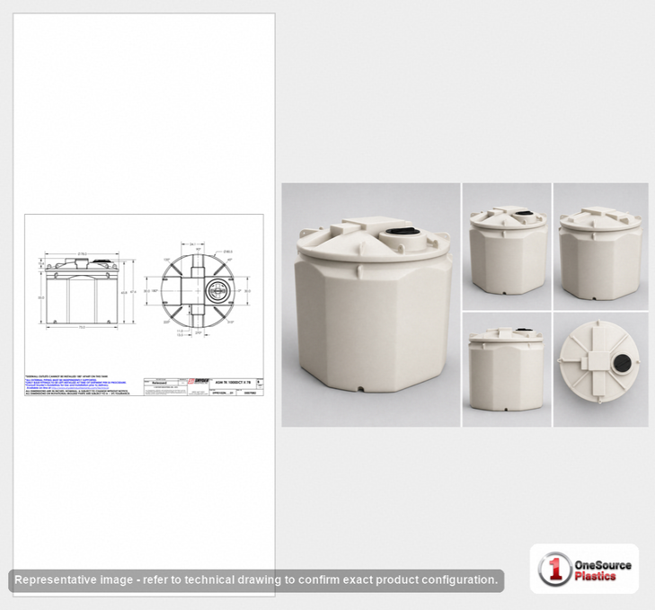The height and width of the screenshot is (610, 655).
Task: Click the side elevation drawing of the tank
Action: tap(82, 290)
